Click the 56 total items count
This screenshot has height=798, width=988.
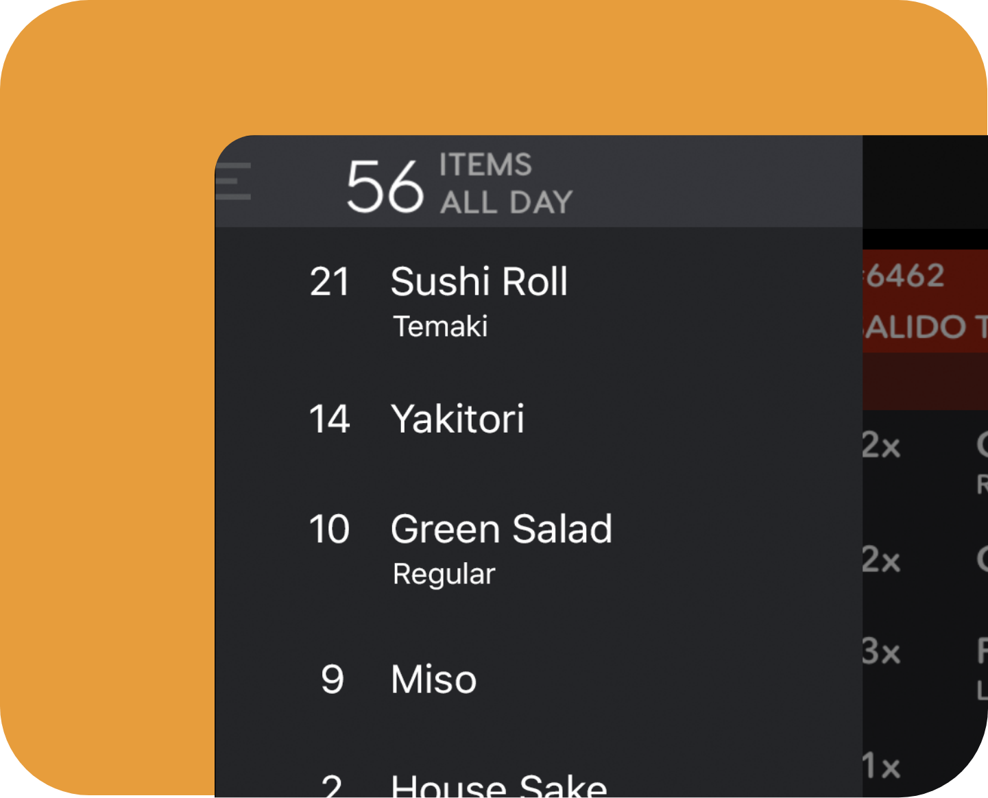pos(385,185)
